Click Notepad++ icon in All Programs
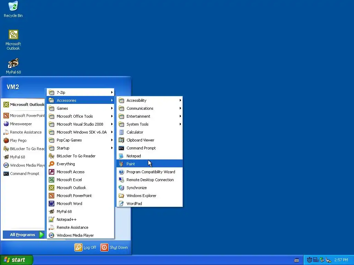Image resolution: width=354 pixels, height=265 pixels. click(x=52, y=219)
